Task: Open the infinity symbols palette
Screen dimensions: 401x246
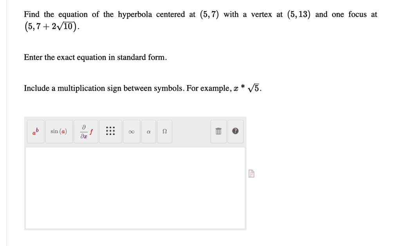Action: pos(132,132)
